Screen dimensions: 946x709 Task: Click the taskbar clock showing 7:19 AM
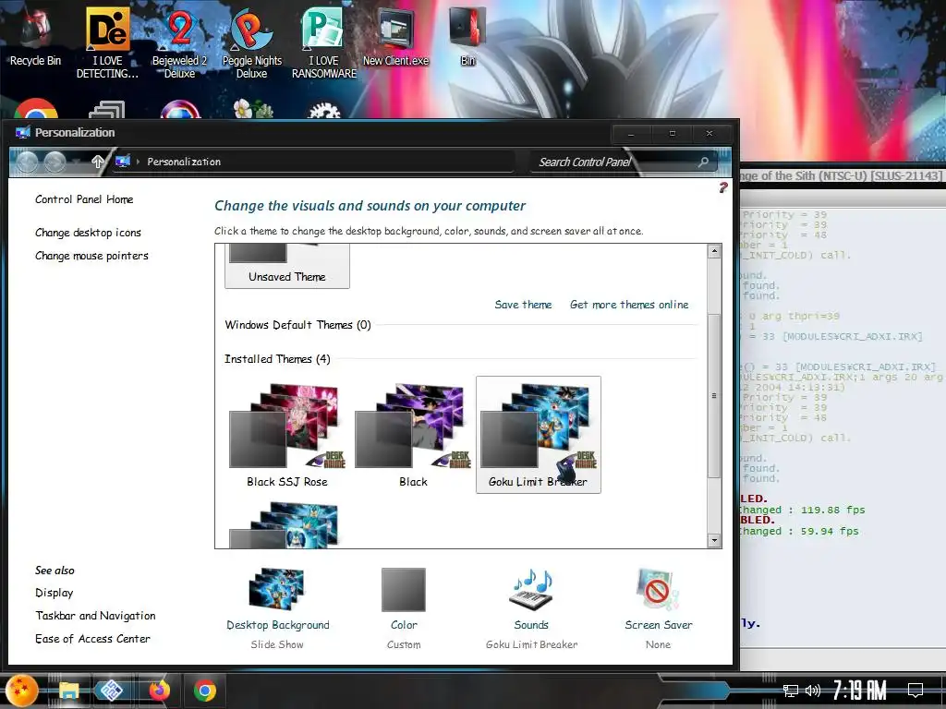pyautogui.click(x=860, y=691)
